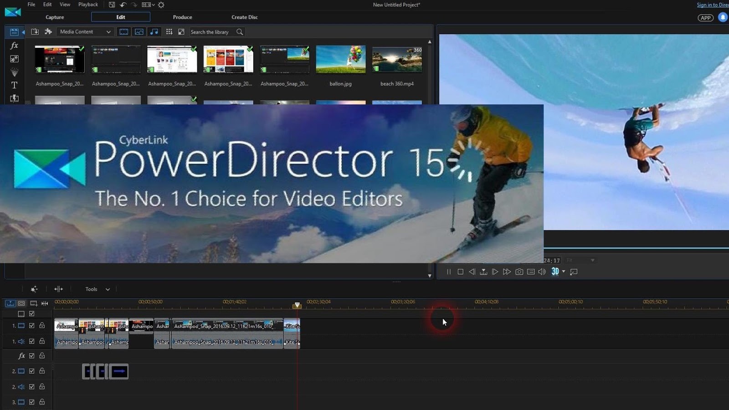The image size is (729, 410).
Task: Open the Effects room (fx icon)
Action: point(14,46)
